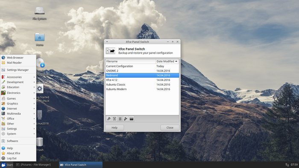This screenshot has height=168, width=299.
Task: Select the Trash desktop icon
Action: [x=40, y=144]
